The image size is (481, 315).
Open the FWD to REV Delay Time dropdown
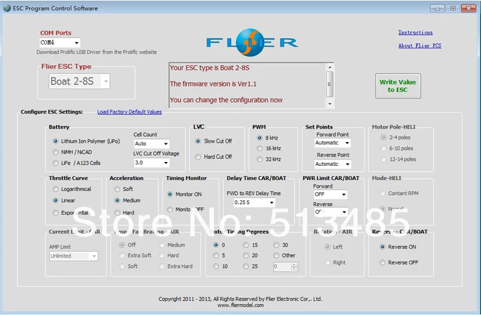[x=254, y=203]
